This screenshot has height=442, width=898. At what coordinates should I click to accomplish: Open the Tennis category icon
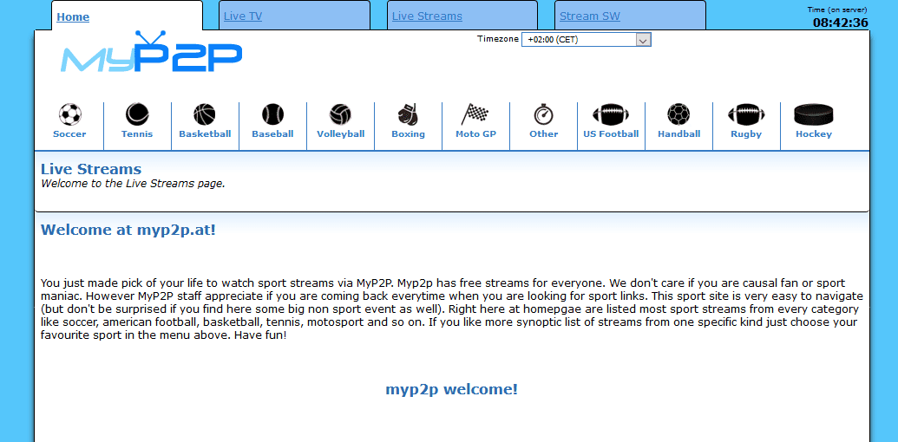pyautogui.click(x=137, y=114)
